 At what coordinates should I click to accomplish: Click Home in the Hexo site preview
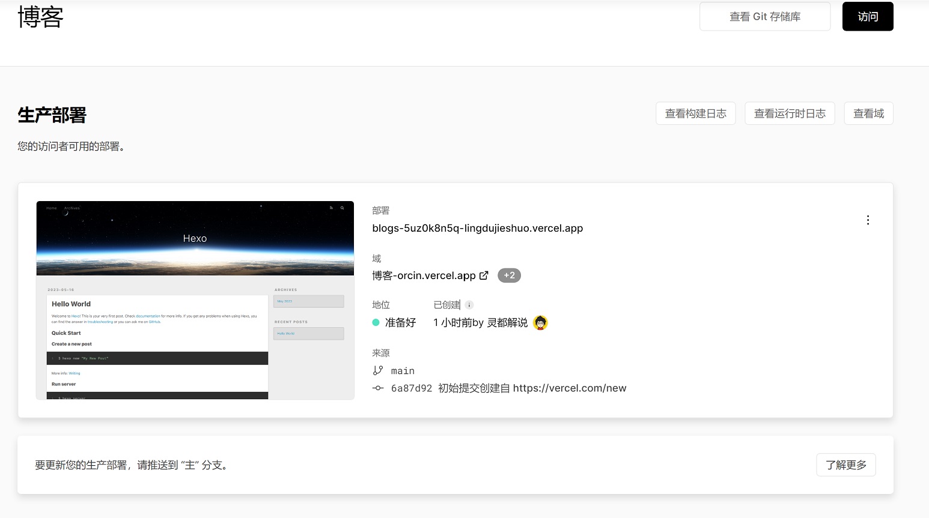[x=51, y=208]
